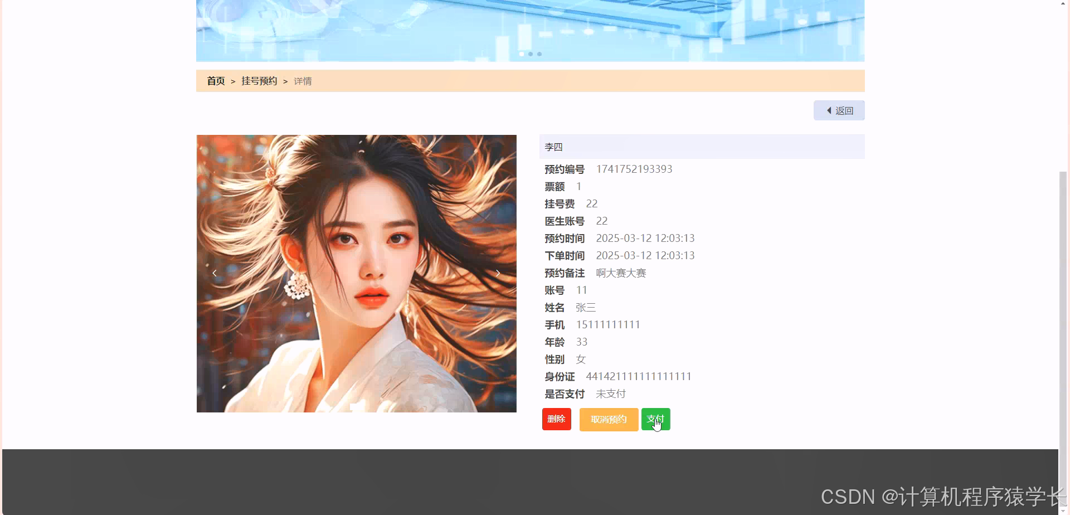Click the red 删除 button
This screenshot has height=515, width=1070.
coord(556,419)
